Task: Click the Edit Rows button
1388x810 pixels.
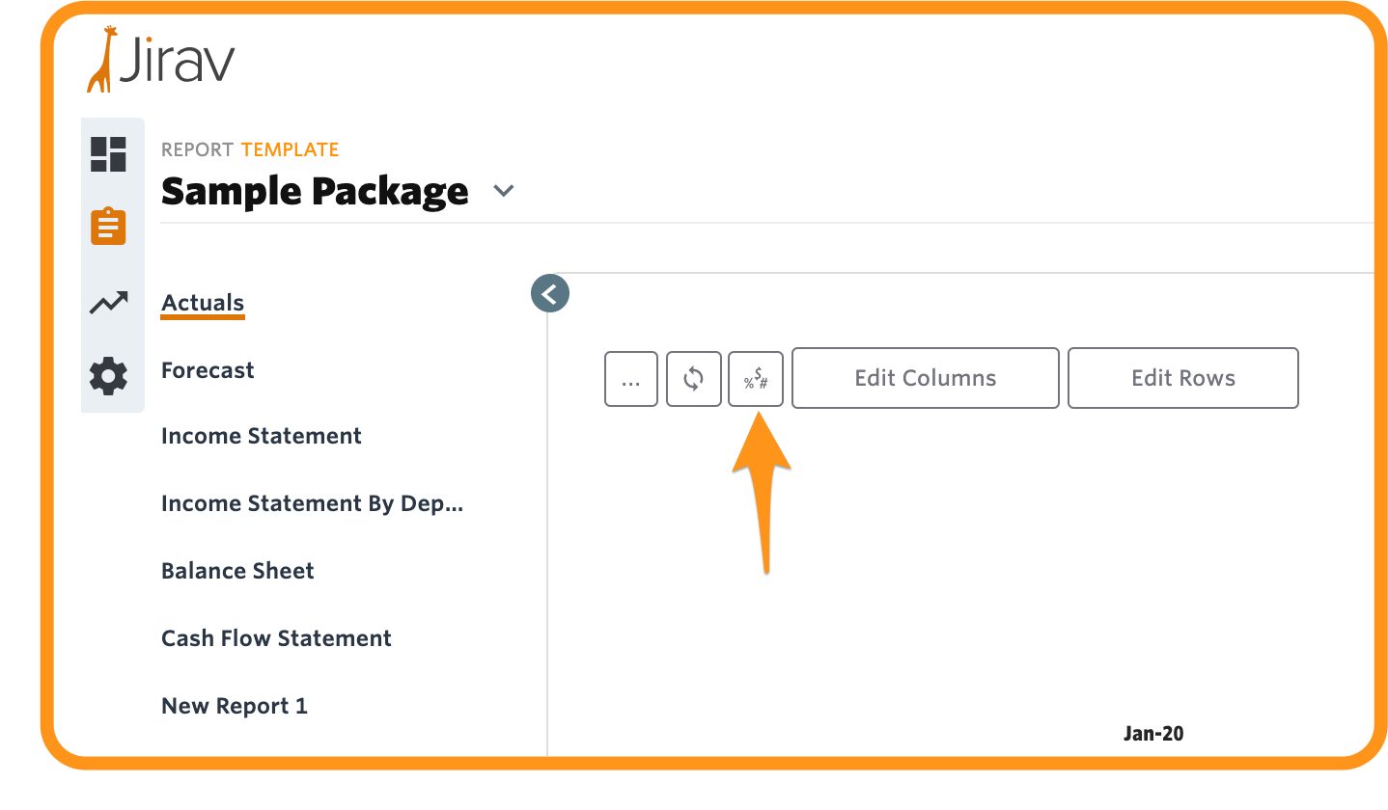Action: (x=1183, y=378)
